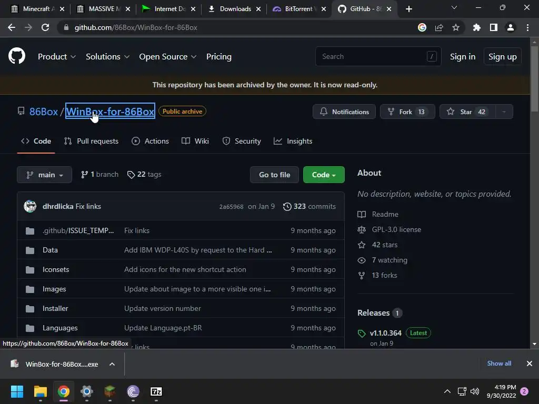Open 86Box owner link
This screenshot has height=404, width=539.
click(x=44, y=112)
